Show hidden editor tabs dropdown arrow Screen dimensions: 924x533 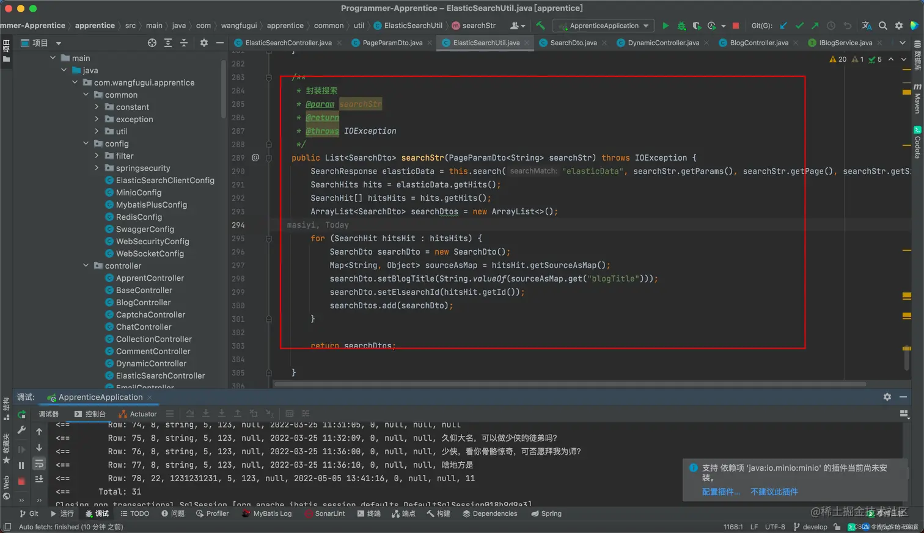pyautogui.click(x=903, y=43)
